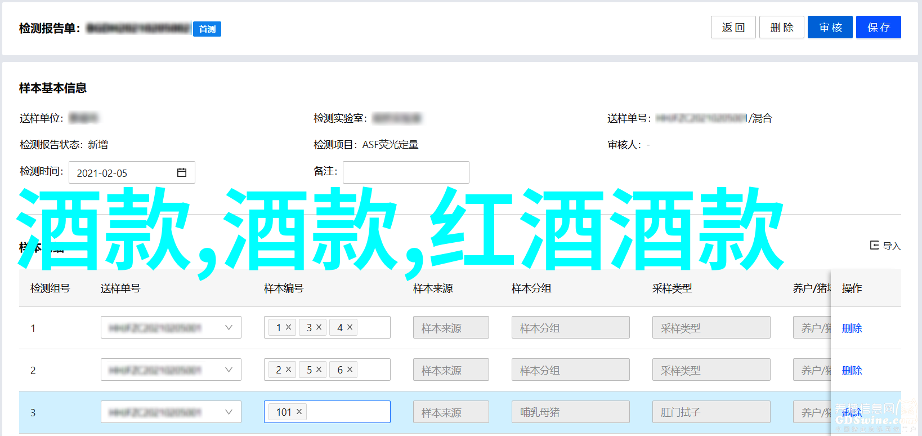Remove sample tag 5 via its x
Image resolution: width=922 pixels, height=436 pixels.
(319, 369)
